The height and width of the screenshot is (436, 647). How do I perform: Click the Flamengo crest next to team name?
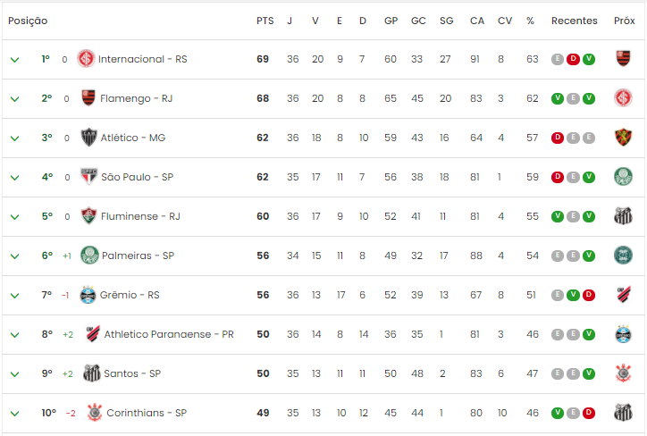88,97
